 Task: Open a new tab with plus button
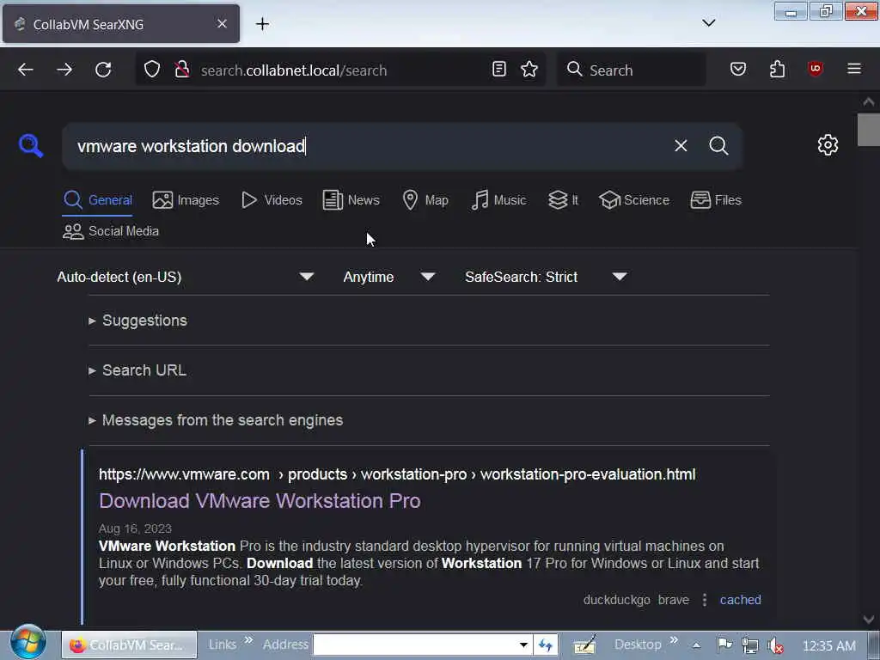point(262,23)
